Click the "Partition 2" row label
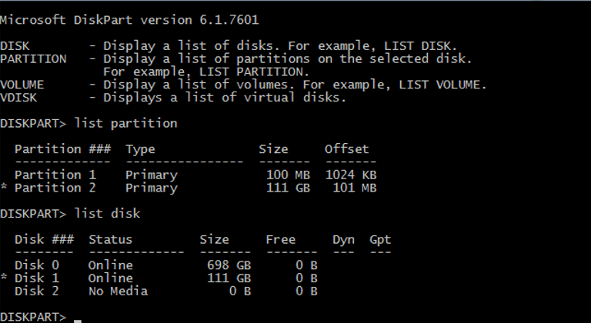This screenshot has height=323, width=591. [x=55, y=188]
